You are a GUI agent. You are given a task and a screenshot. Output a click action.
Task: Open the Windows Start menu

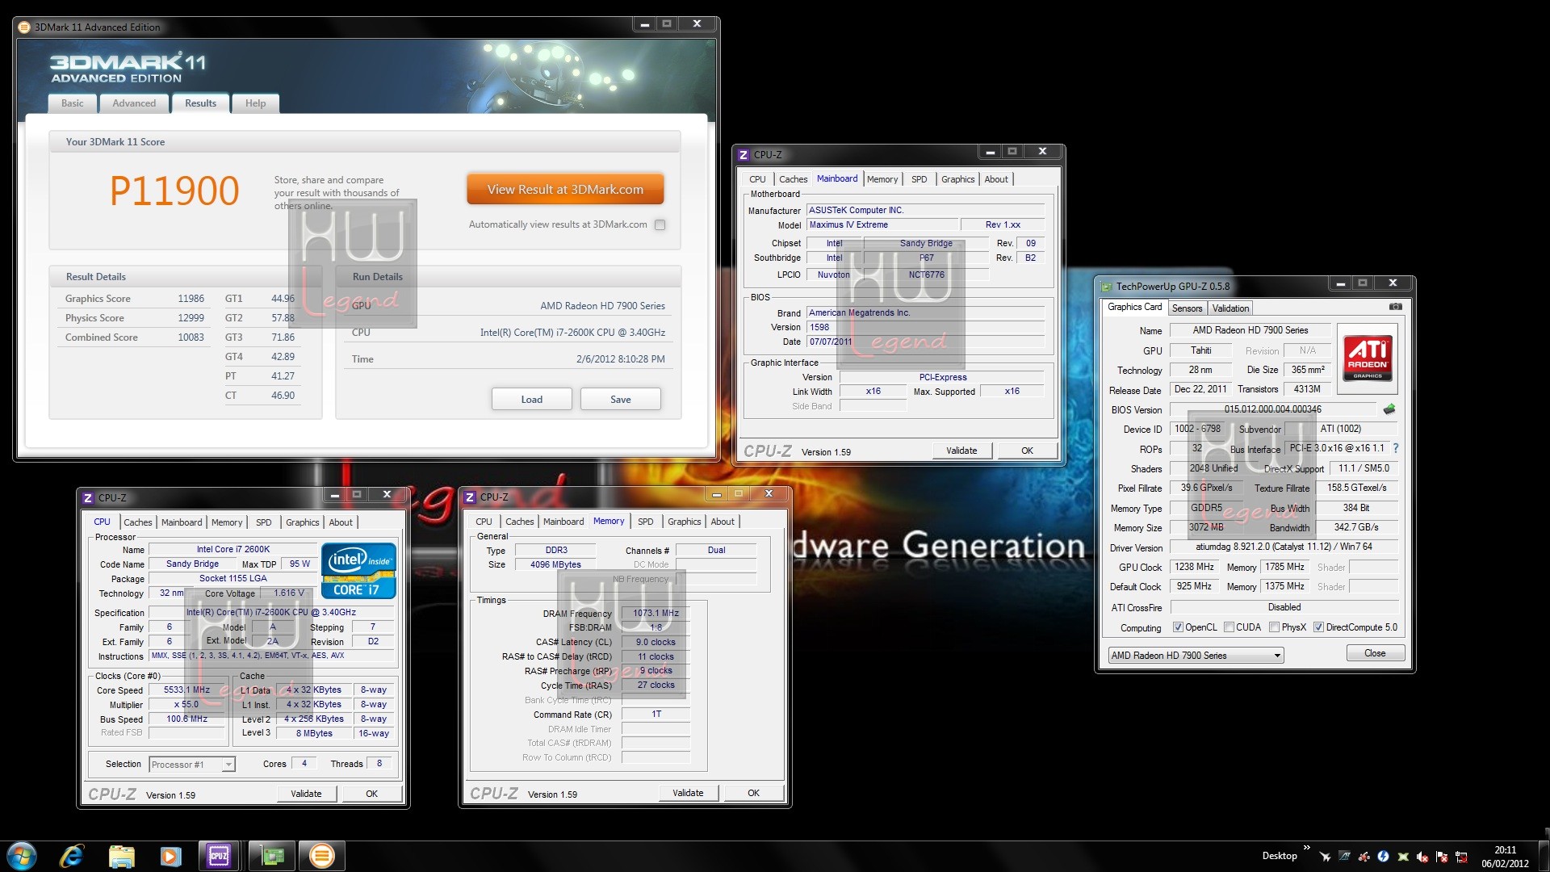pyautogui.click(x=21, y=856)
